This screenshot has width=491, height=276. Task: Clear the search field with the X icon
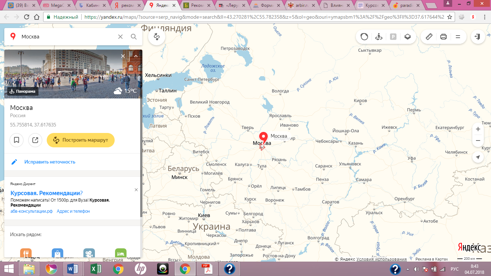[x=120, y=37]
